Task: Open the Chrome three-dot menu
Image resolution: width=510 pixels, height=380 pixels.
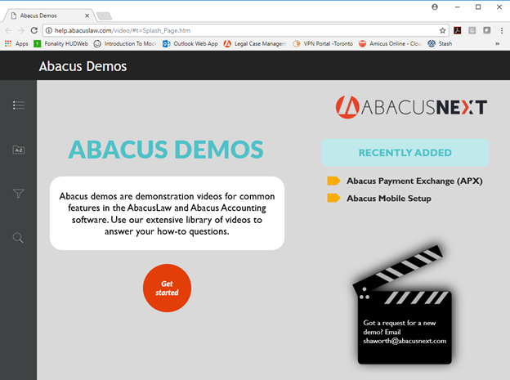Action: coord(502,30)
